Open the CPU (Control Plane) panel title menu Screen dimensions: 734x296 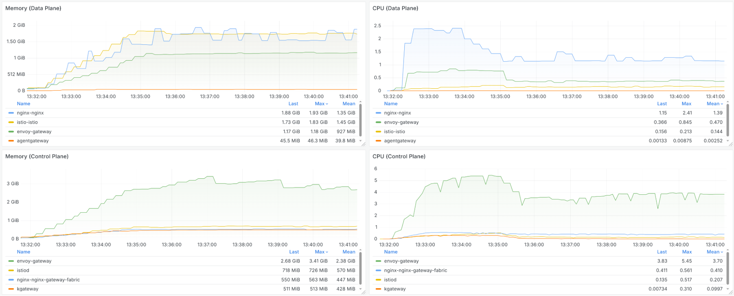click(399, 156)
